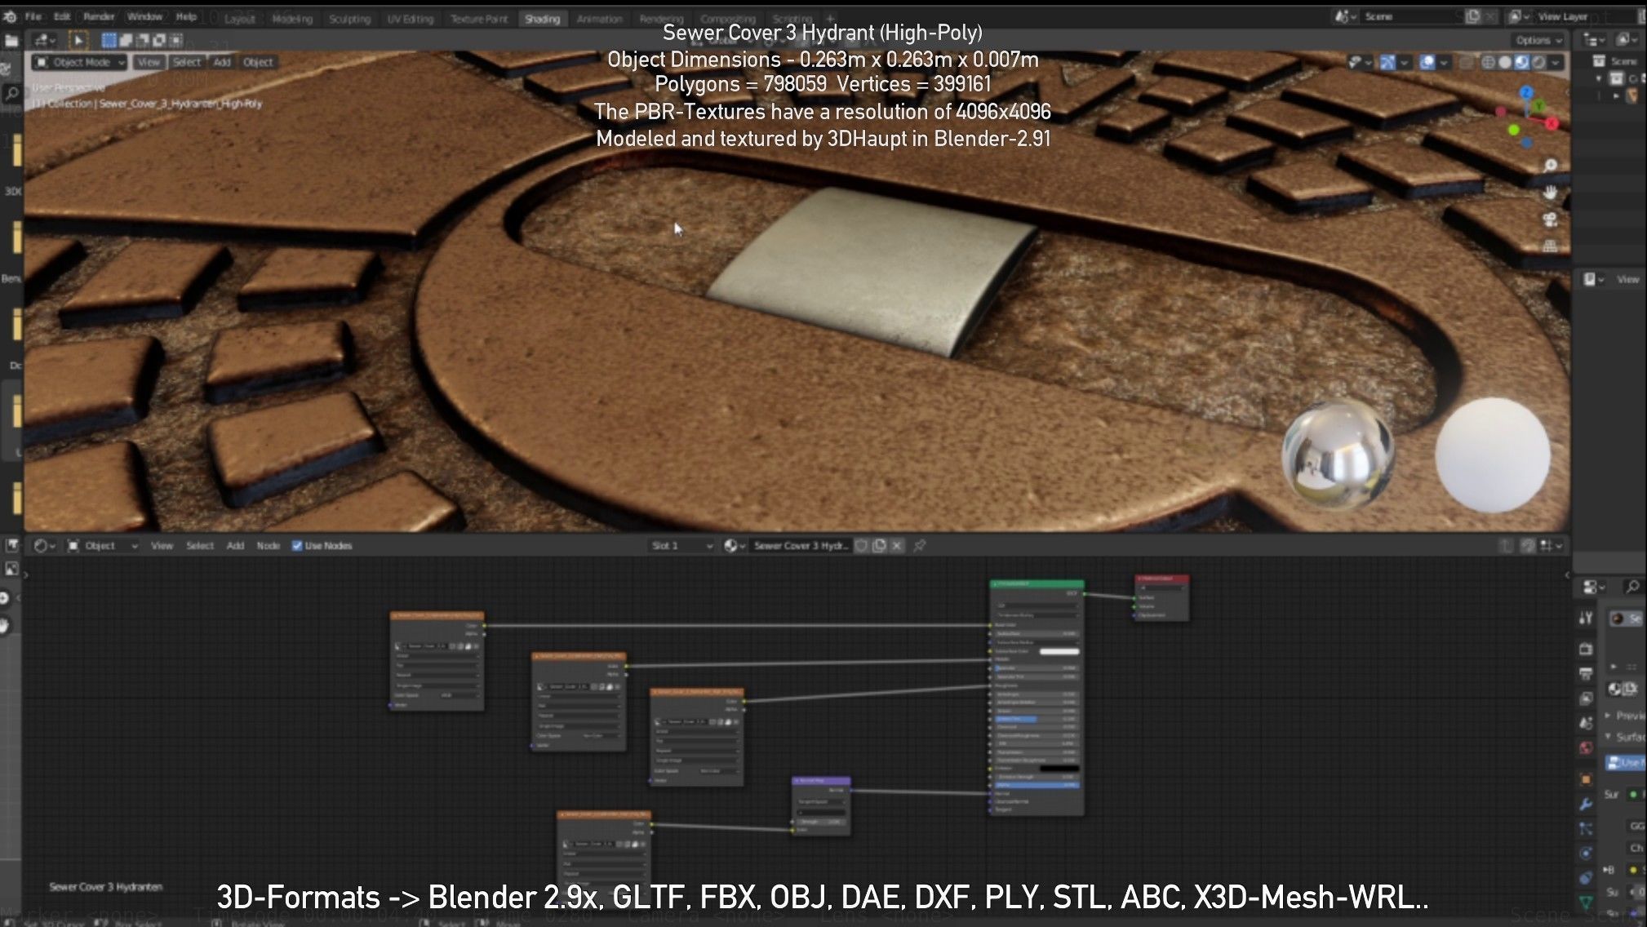Image resolution: width=1647 pixels, height=927 pixels.
Task: Open the Render menu
Action: click(99, 16)
